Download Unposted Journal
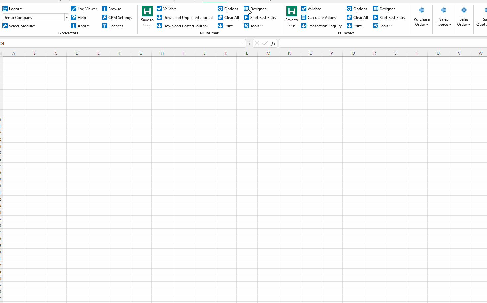 coord(184,18)
